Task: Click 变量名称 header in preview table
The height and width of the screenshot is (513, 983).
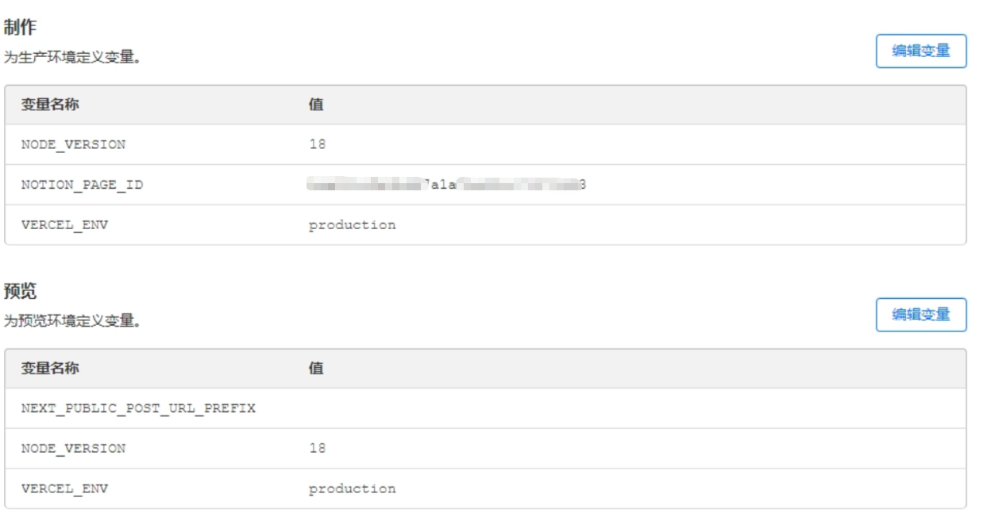Action: point(50,368)
